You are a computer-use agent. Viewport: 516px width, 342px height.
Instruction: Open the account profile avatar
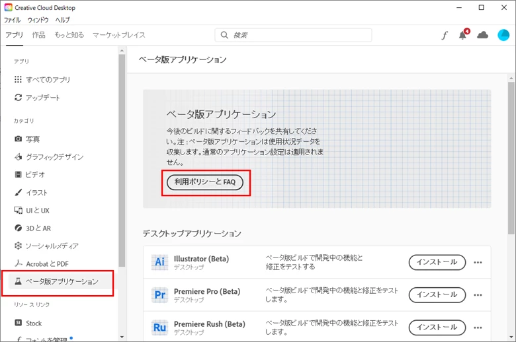503,35
